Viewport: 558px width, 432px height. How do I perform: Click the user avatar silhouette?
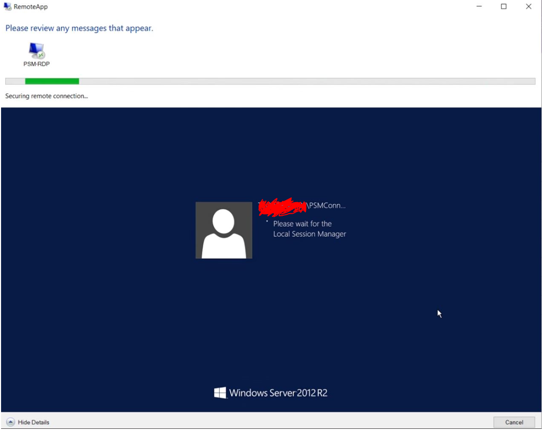click(x=224, y=229)
